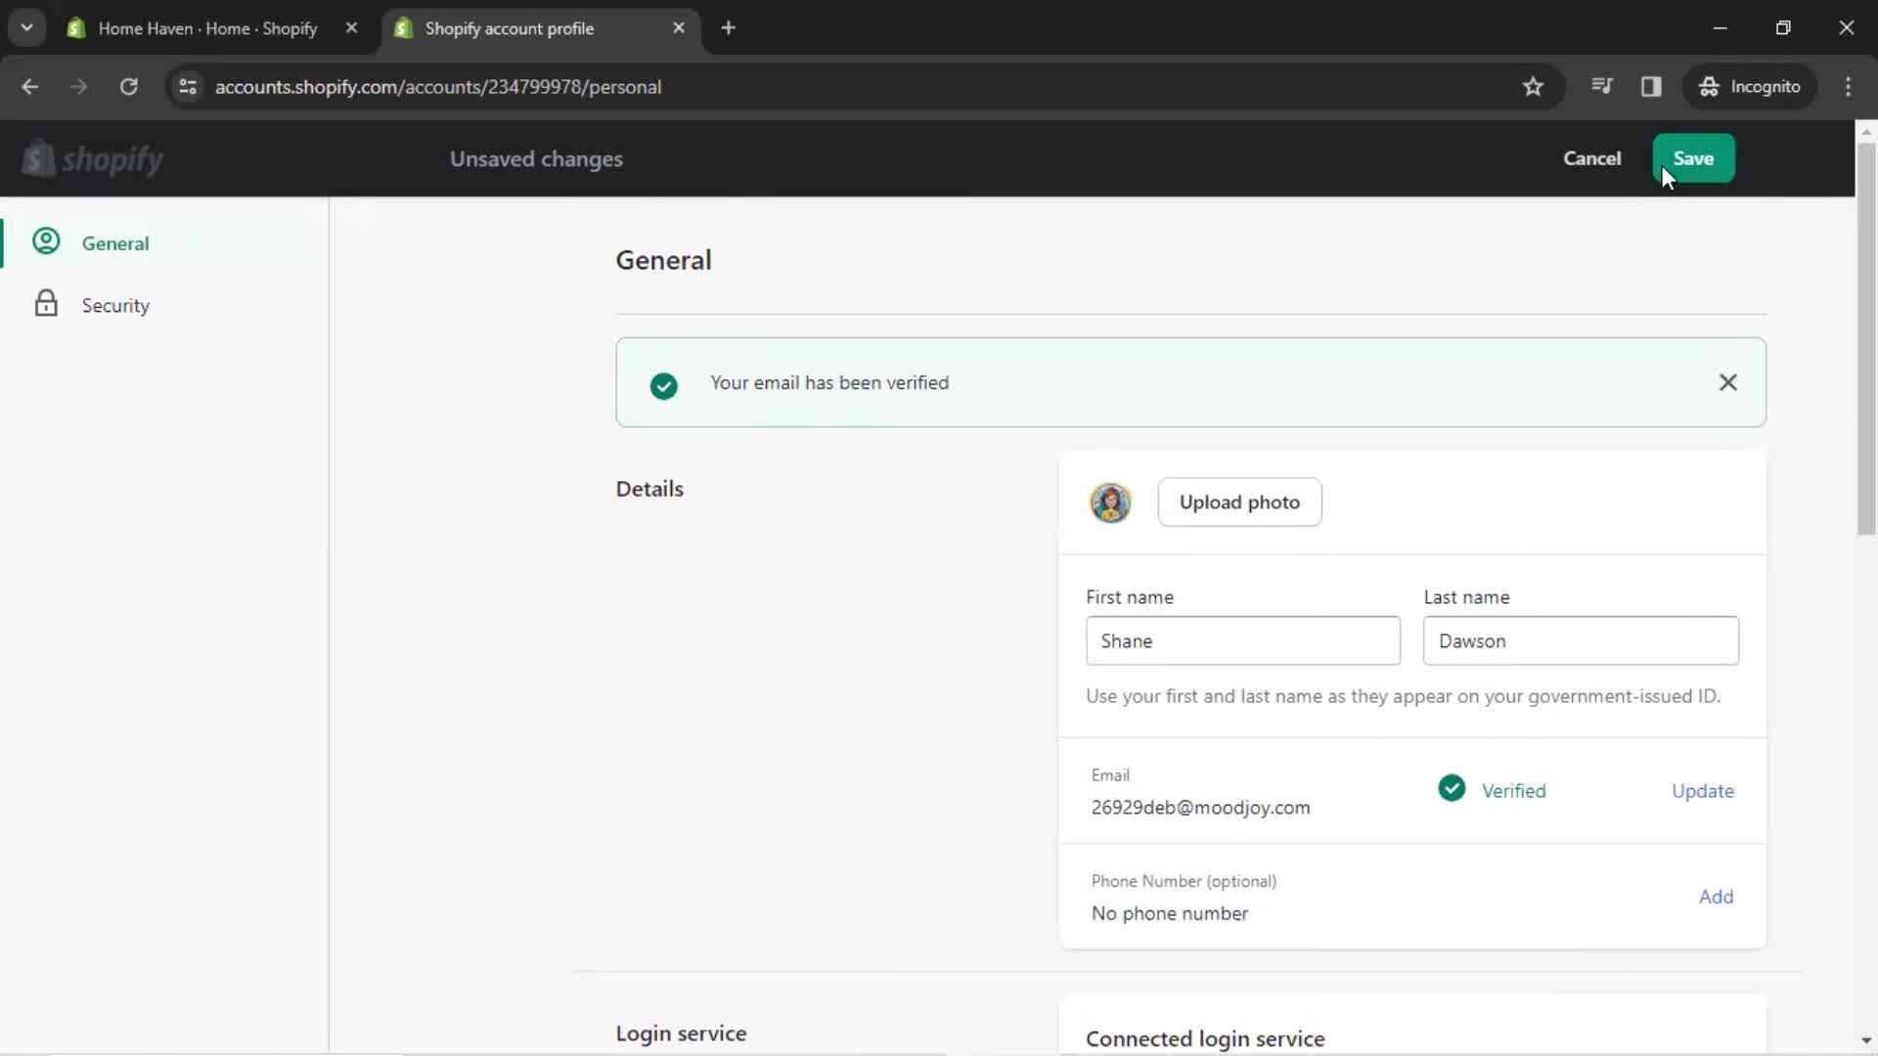Click the Upload photo button
Screen dimensions: 1878x1056
[1239, 503]
